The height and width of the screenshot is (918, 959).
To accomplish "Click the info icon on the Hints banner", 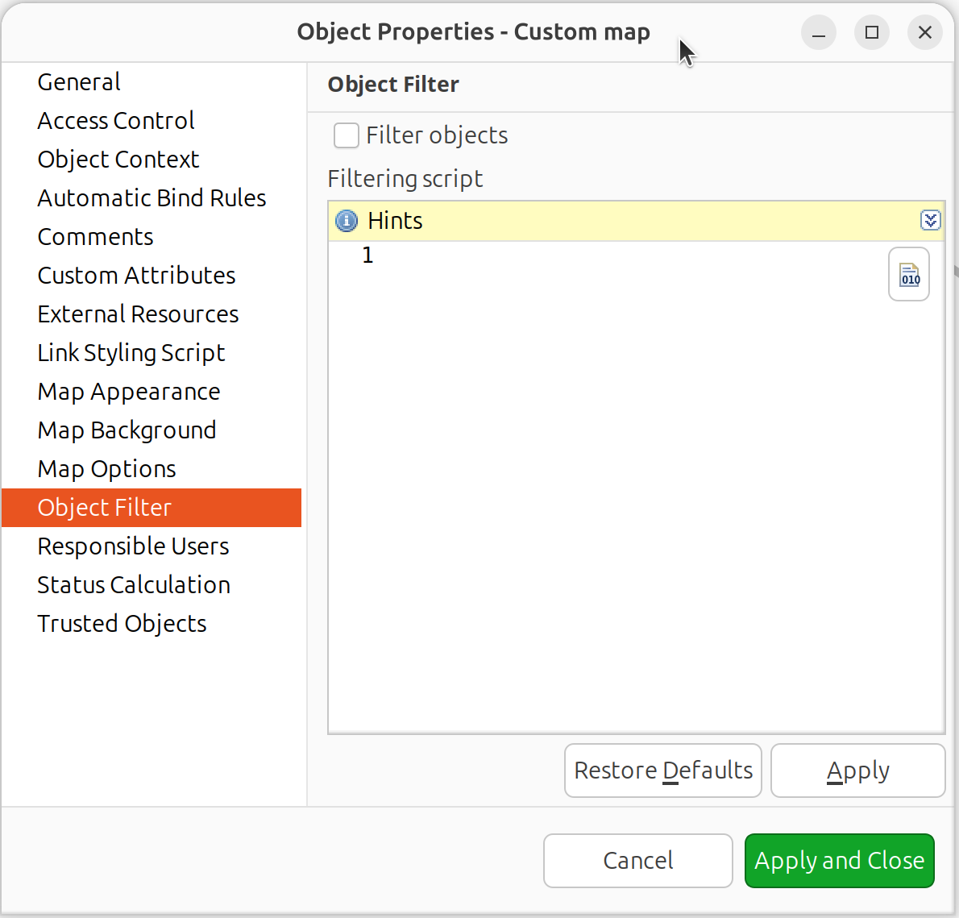I will pos(346,220).
